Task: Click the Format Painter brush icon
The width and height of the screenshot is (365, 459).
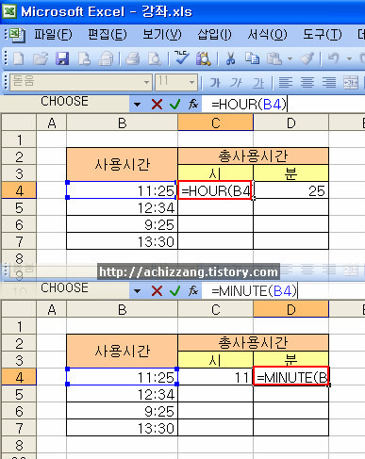Action: click(x=307, y=58)
